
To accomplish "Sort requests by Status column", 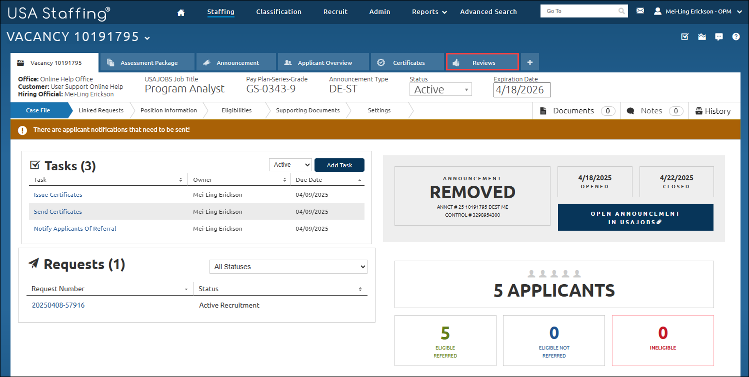I will pos(280,289).
